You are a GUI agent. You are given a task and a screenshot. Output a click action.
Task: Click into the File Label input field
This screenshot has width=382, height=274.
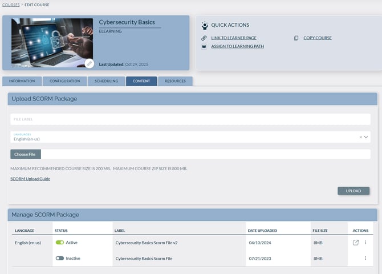pos(190,119)
